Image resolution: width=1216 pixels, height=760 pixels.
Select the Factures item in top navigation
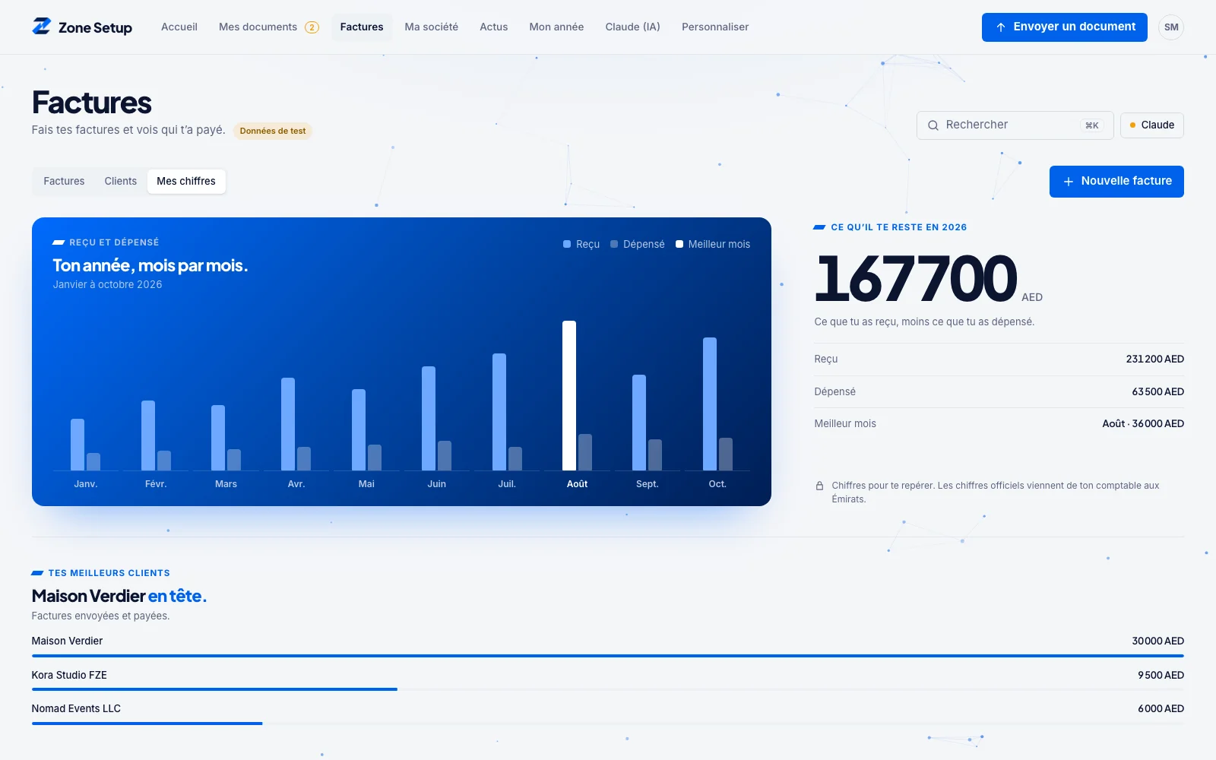pyautogui.click(x=362, y=27)
